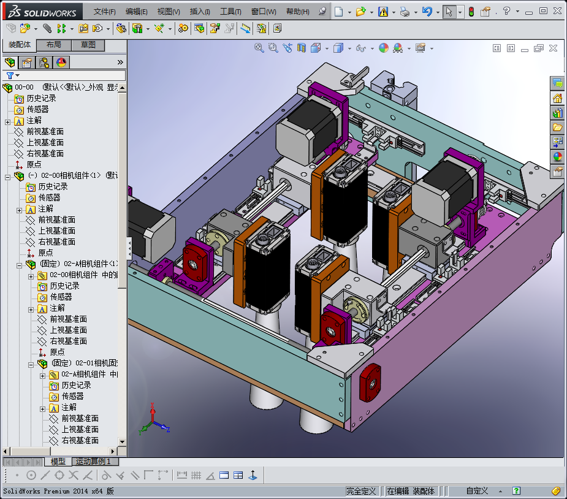The height and width of the screenshot is (499, 567).
Task: Toggle the pushpin to keep menu visible
Action: click(x=322, y=11)
